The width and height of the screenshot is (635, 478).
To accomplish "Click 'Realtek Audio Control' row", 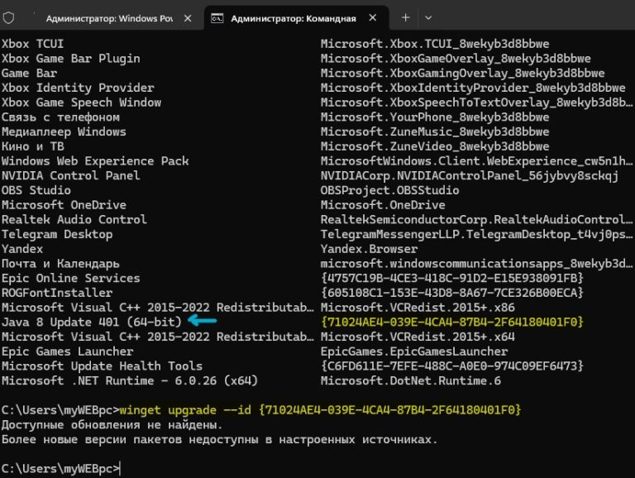I will point(74,219).
